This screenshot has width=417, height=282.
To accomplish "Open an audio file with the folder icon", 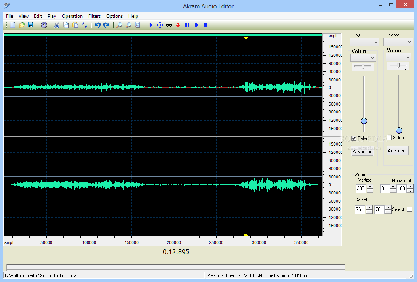I will click(22, 25).
